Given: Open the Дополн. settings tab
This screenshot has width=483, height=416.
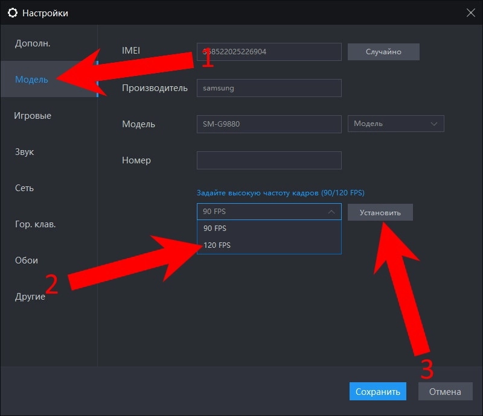Looking at the screenshot, I should click(x=33, y=43).
